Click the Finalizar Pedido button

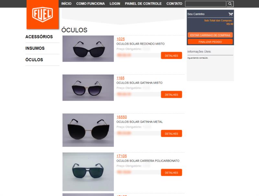click(210, 42)
